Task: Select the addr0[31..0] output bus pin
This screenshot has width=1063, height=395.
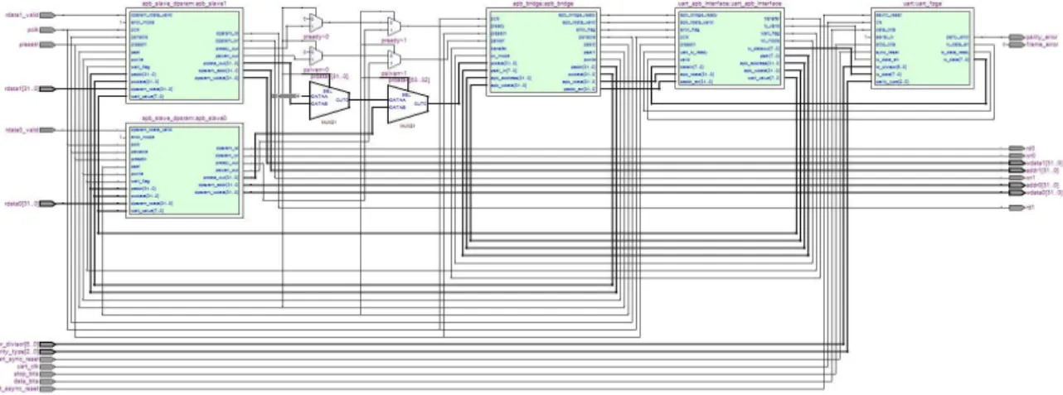Action: point(1017,185)
